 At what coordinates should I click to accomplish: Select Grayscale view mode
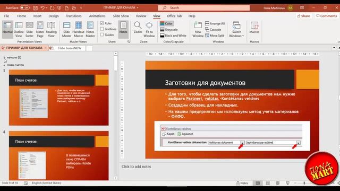pos(169,30)
